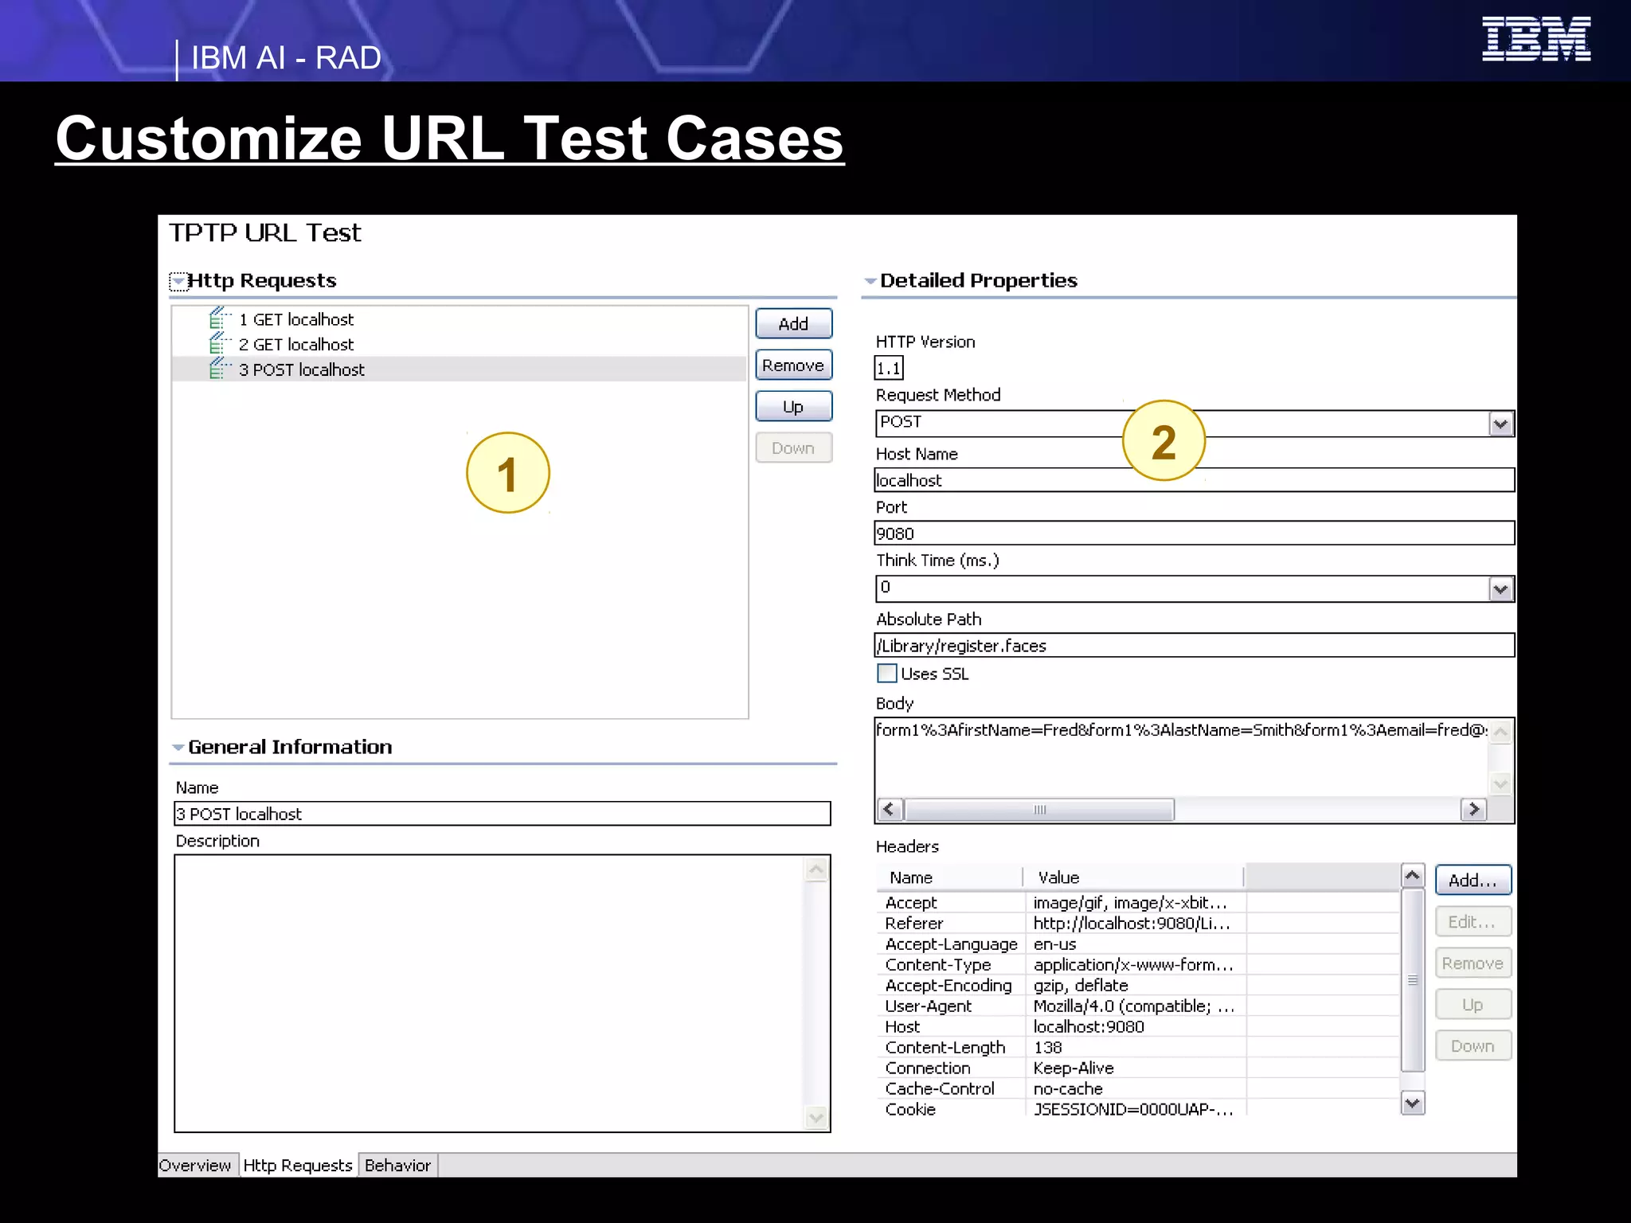Click the headers Add... button
This screenshot has width=1631, height=1223.
tap(1473, 881)
